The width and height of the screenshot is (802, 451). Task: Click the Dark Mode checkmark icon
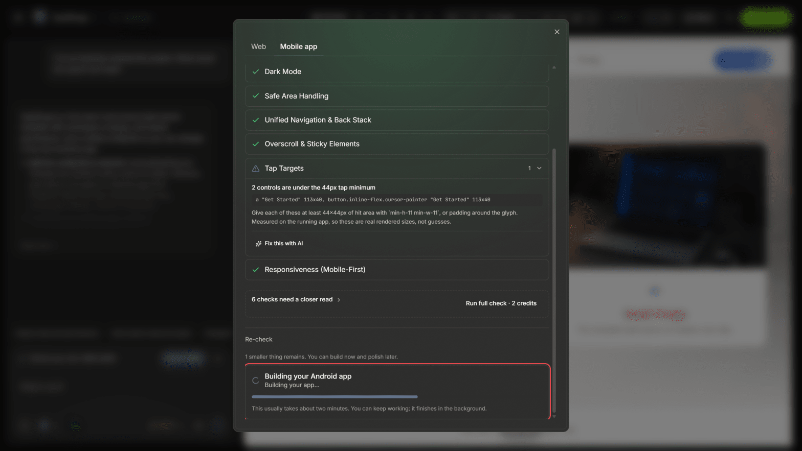click(x=256, y=72)
